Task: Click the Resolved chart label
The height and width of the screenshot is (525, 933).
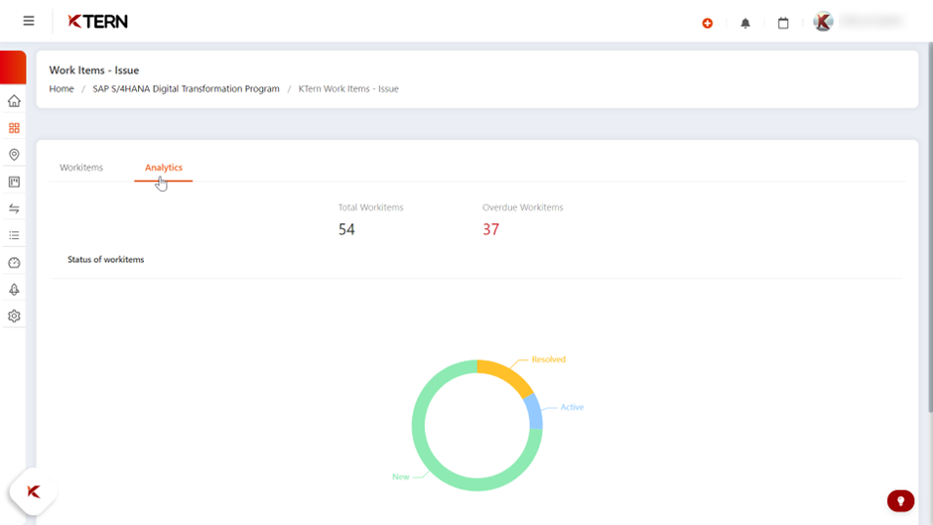Action: 549,359
